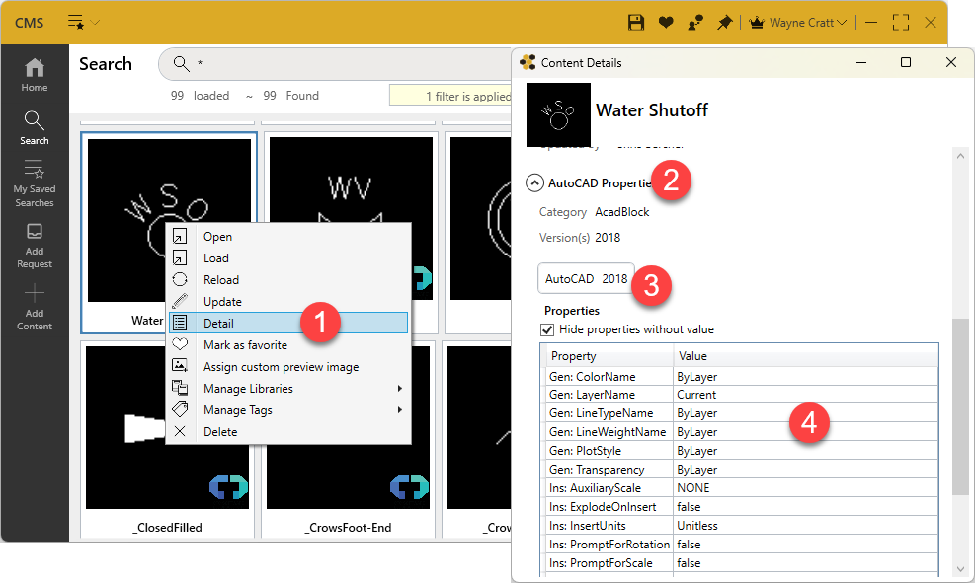Click the Property column header
This screenshot has width=975, height=583.
point(609,356)
